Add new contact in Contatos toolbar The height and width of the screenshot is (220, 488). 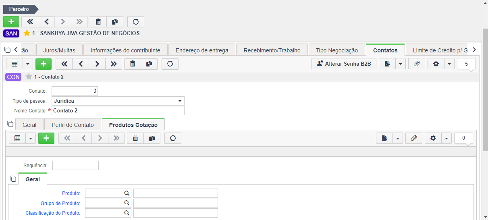(44, 64)
